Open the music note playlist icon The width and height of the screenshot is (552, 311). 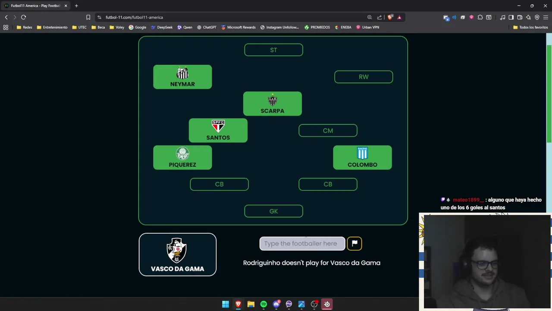(502, 17)
